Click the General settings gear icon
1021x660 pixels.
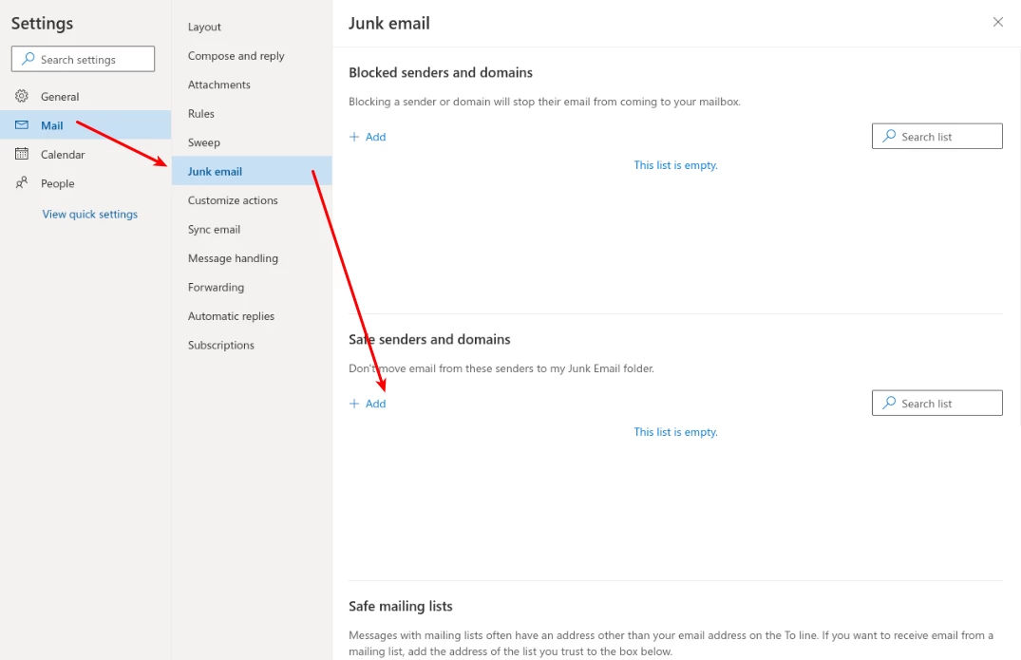tap(21, 96)
